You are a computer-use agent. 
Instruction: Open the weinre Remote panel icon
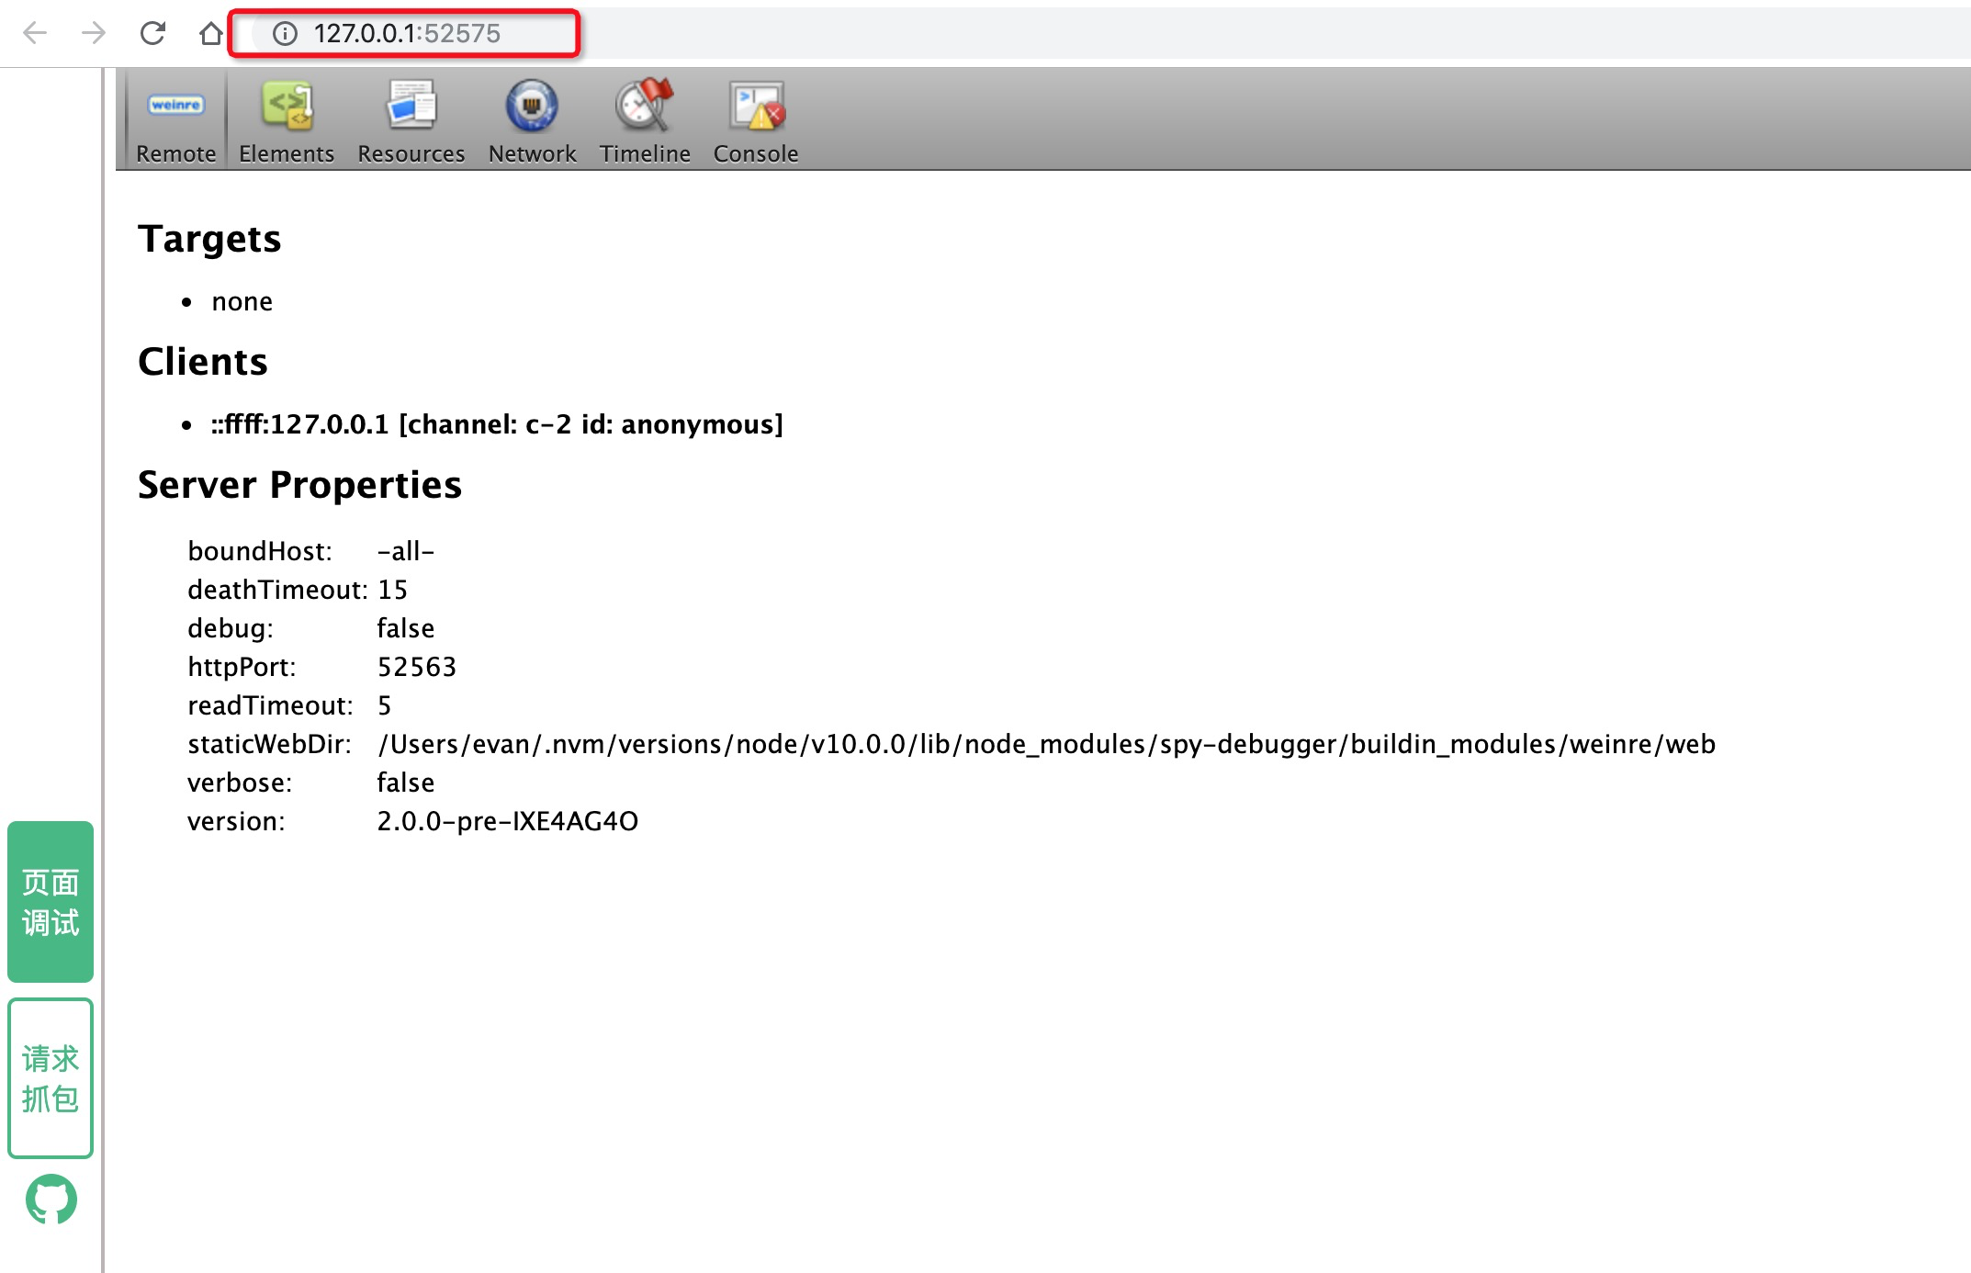(175, 105)
